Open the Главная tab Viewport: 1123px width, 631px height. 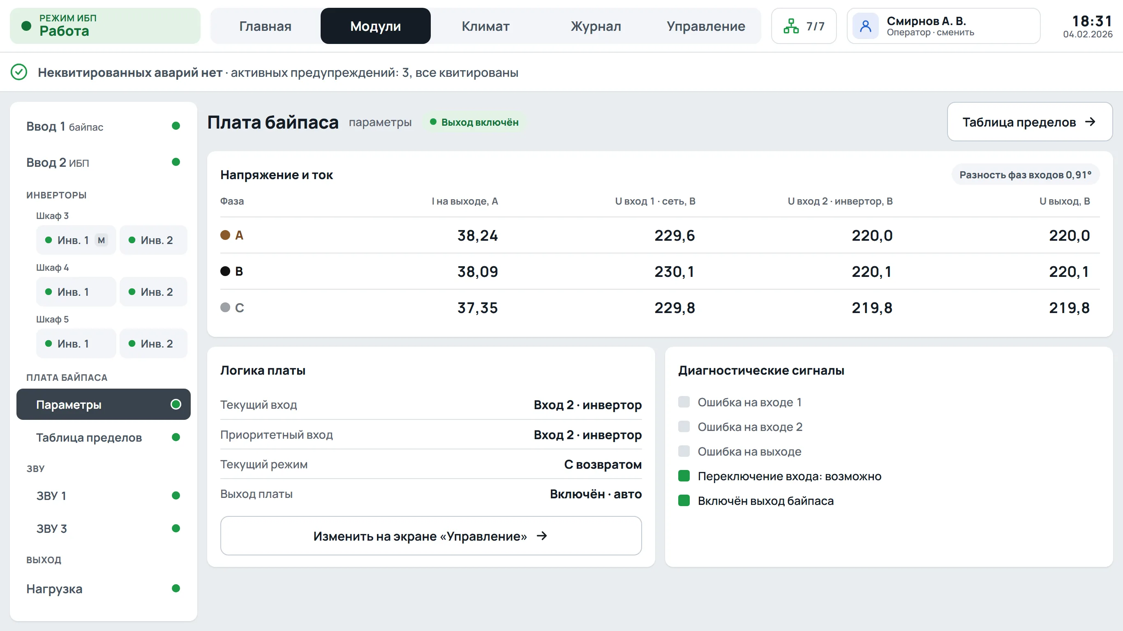tap(266, 26)
